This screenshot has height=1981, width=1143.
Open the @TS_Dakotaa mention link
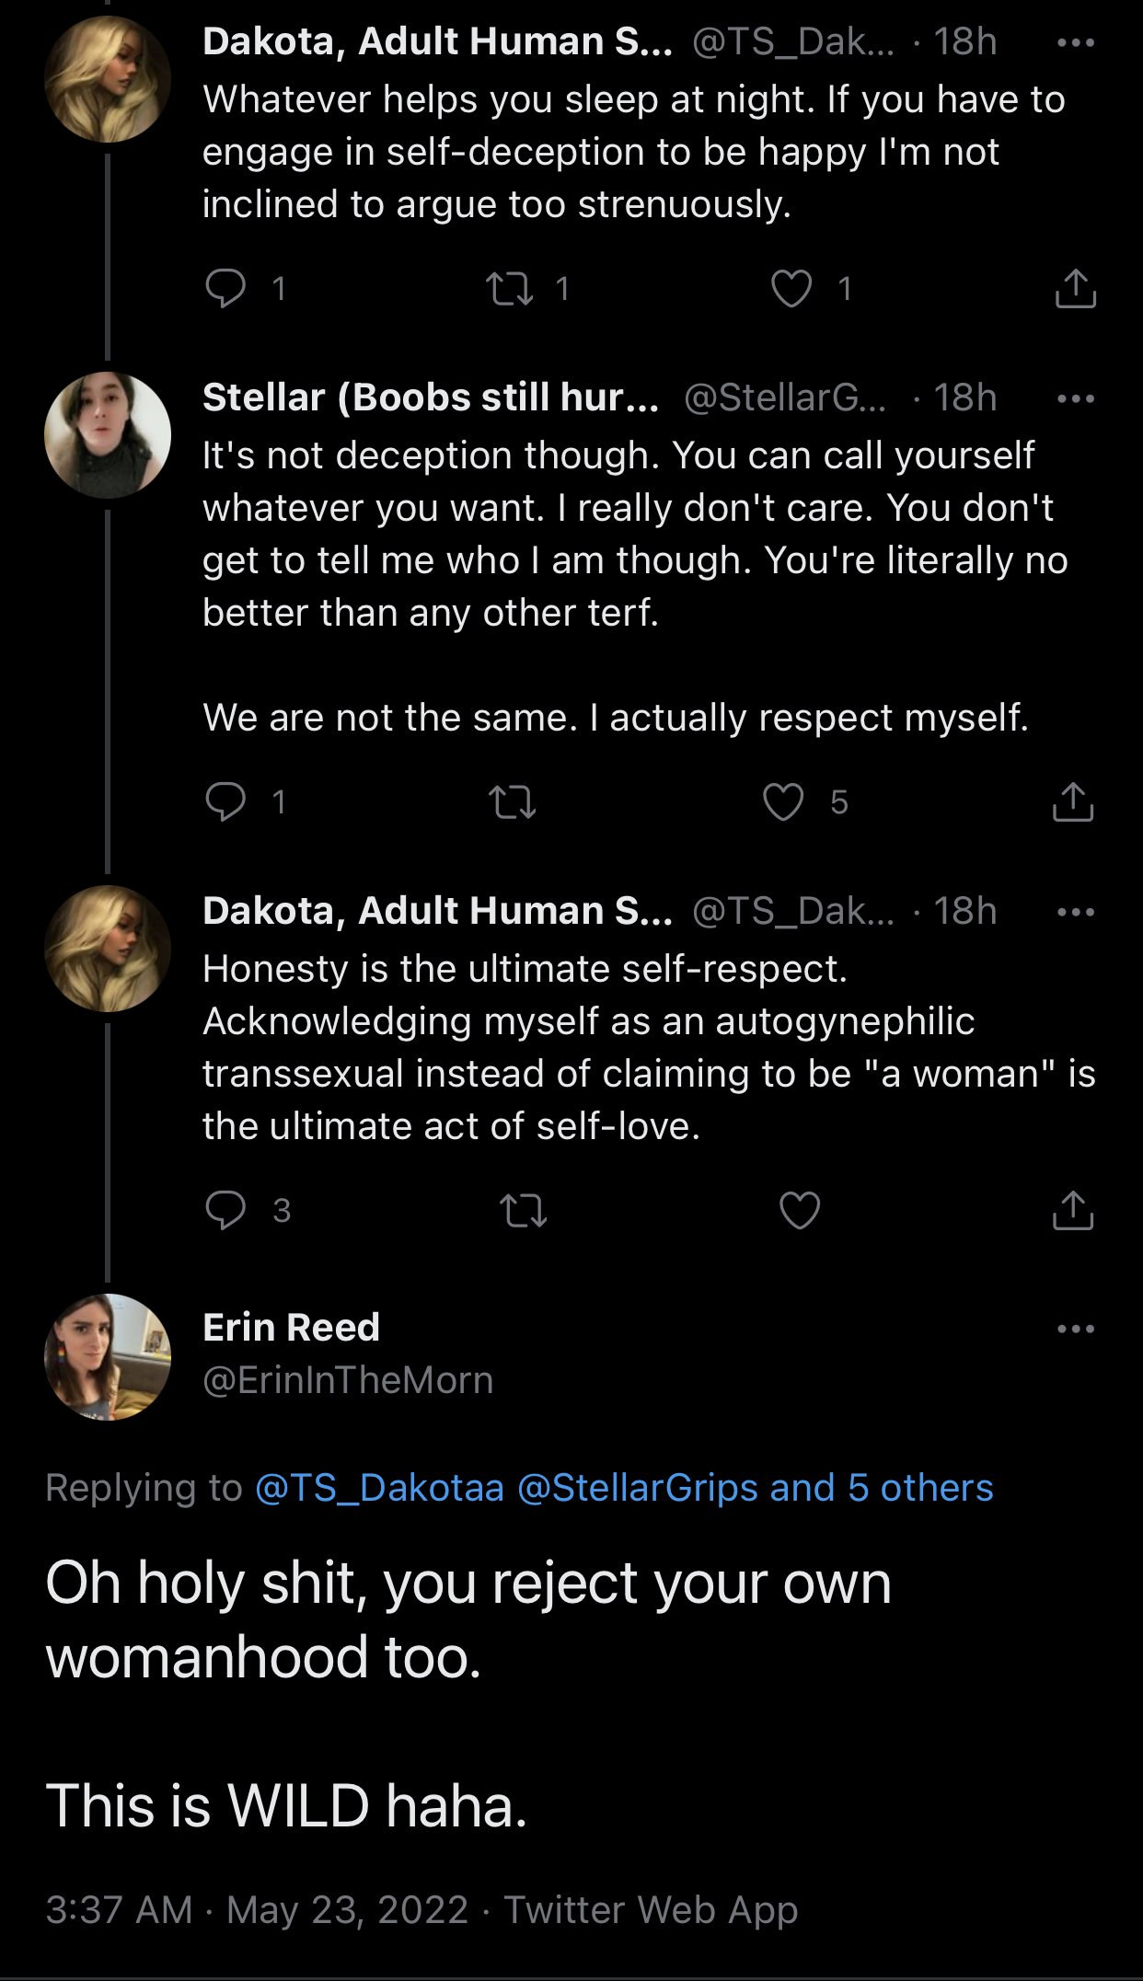(x=379, y=1488)
